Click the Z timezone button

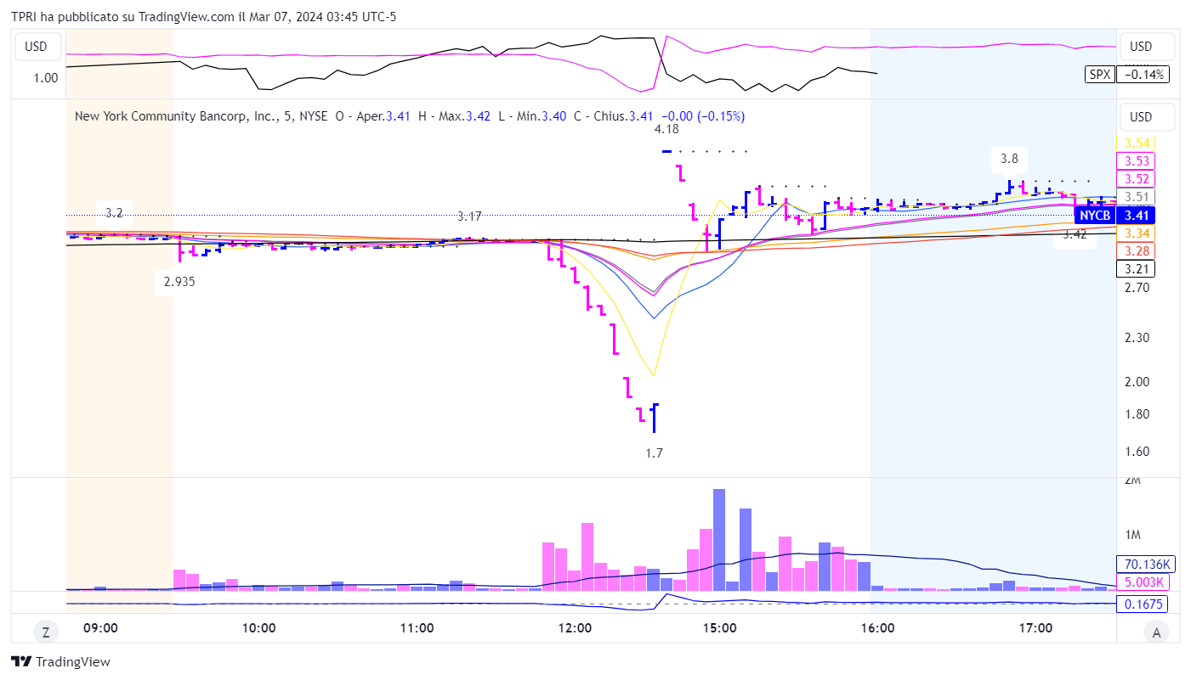coord(46,631)
